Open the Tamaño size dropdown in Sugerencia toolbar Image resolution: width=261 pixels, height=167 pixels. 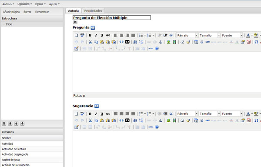coord(209,114)
